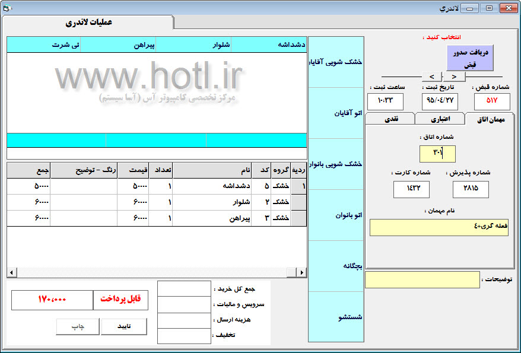Click the room number field شماره اتاق
This screenshot has height=353, width=521.
(x=437, y=154)
